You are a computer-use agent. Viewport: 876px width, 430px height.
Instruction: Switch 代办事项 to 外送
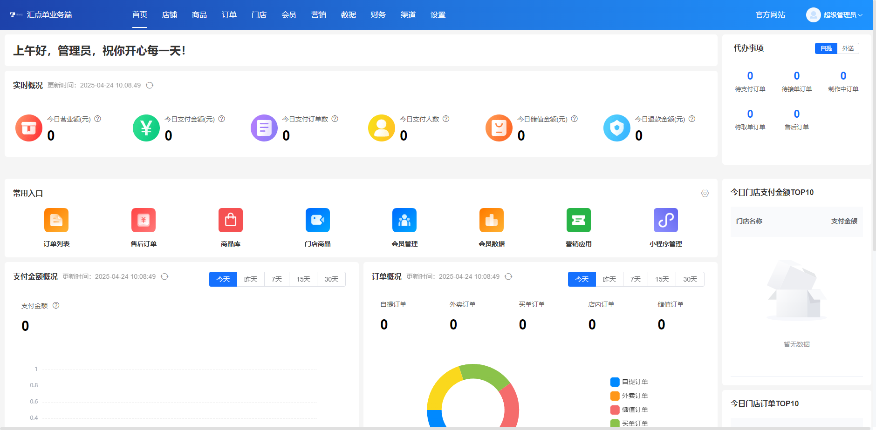click(848, 48)
